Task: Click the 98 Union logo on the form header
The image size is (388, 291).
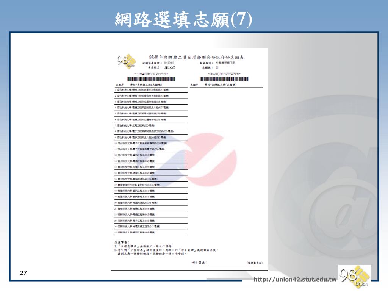Action: 126,61
